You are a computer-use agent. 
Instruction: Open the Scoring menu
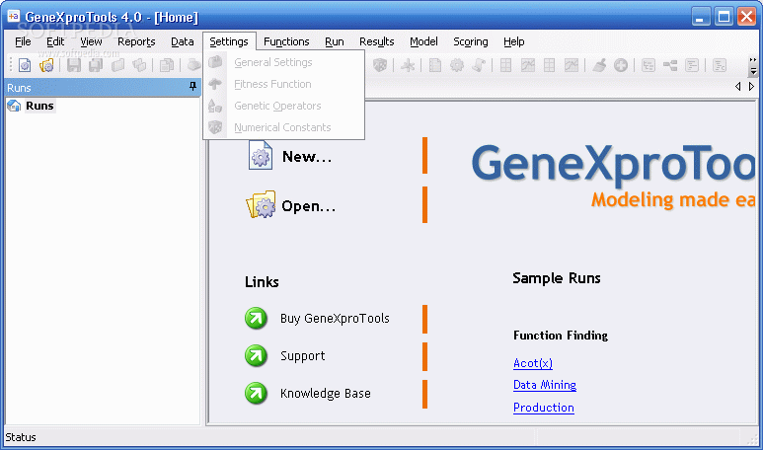[x=471, y=41]
